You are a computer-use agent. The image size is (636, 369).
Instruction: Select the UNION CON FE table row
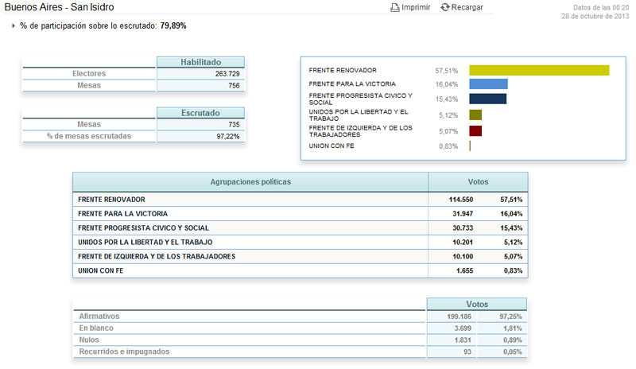[x=301, y=270]
